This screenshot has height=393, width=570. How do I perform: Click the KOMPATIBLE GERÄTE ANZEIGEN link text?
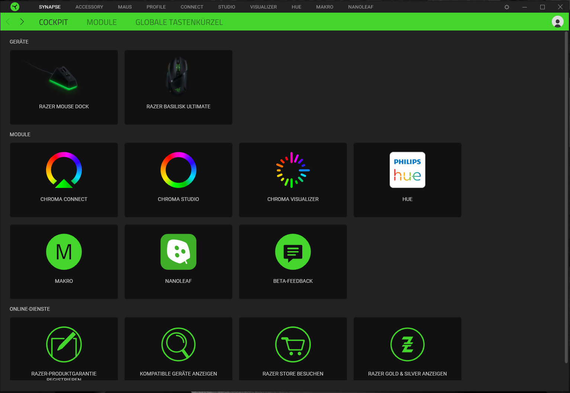click(178, 374)
